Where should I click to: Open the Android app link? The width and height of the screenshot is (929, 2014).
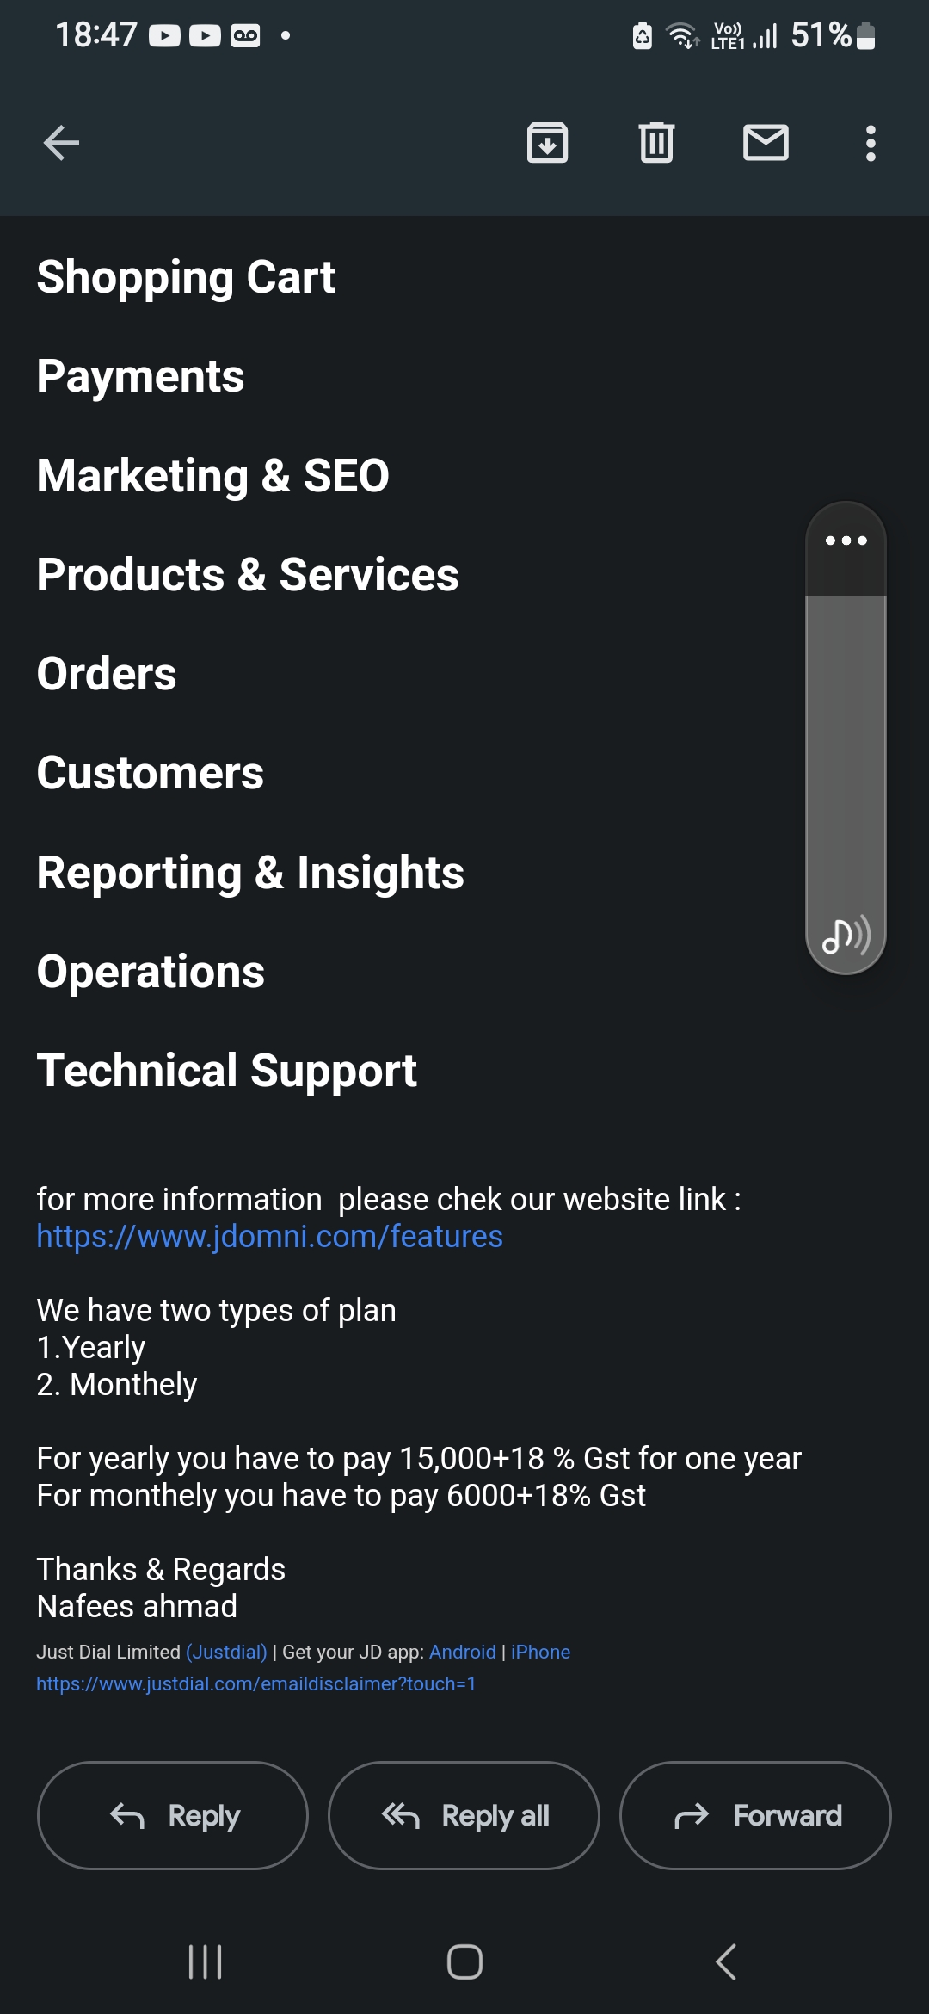(462, 1652)
